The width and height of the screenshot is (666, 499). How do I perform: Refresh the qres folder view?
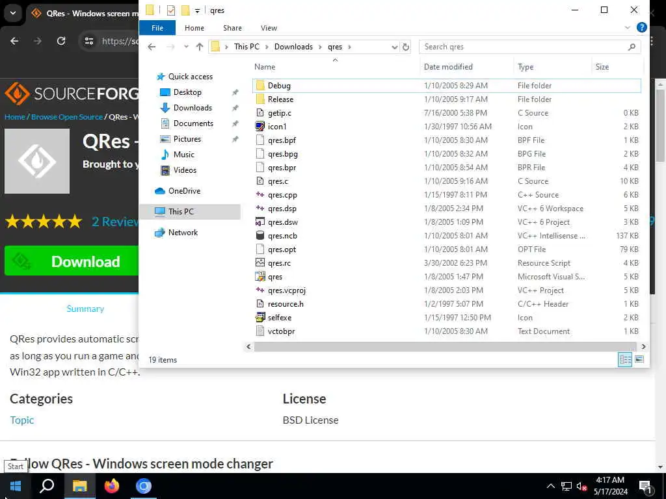point(406,47)
